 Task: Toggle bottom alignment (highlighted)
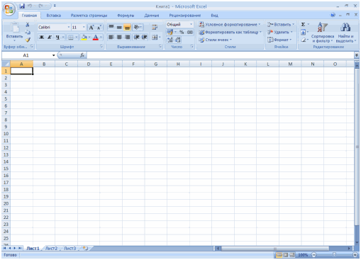(x=127, y=27)
